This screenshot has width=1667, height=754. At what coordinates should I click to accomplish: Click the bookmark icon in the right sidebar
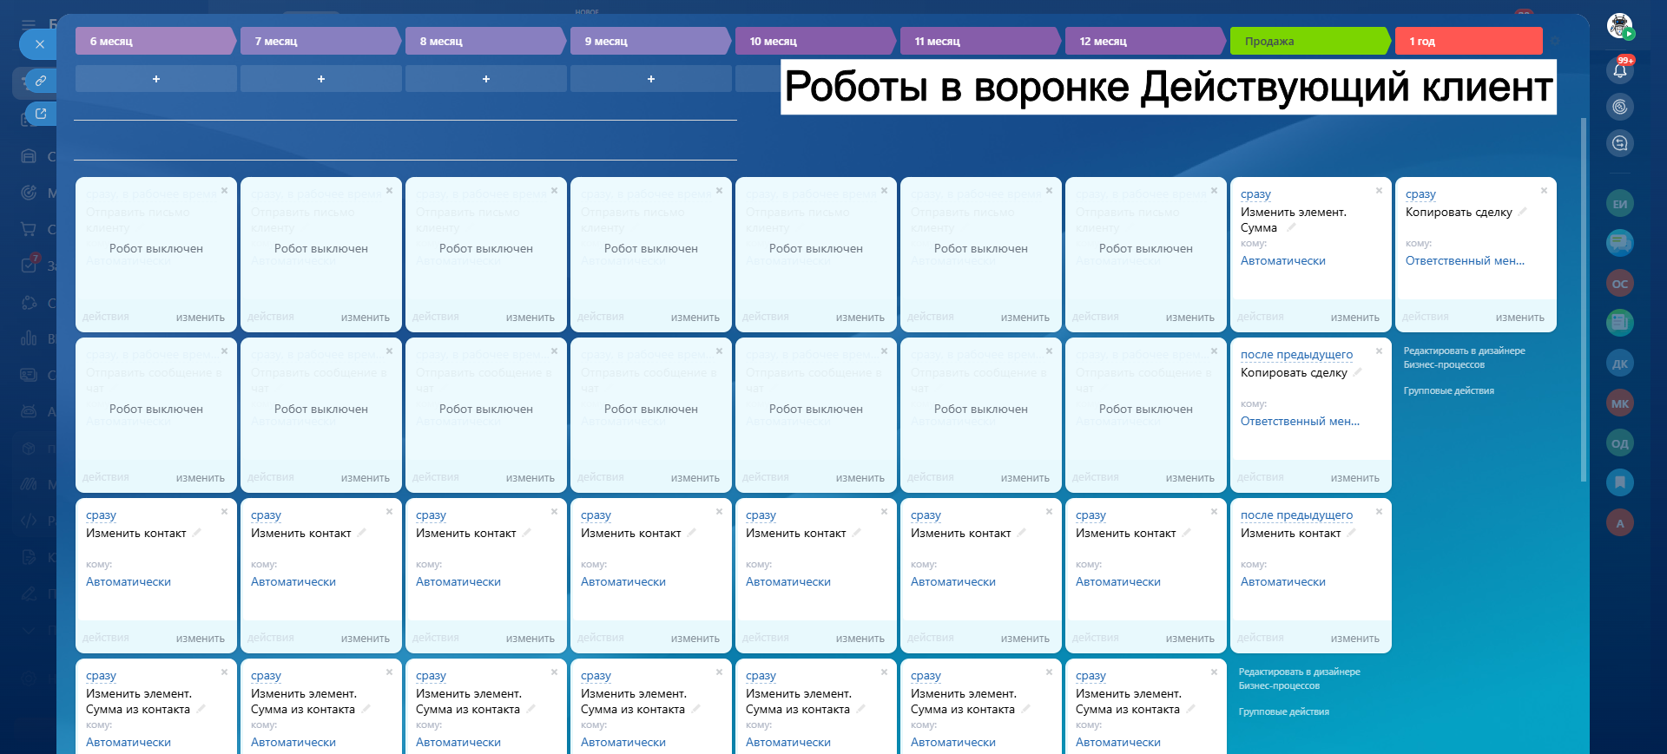[1619, 482]
